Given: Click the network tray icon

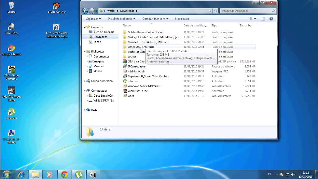Looking at the screenshot, I should pos(287,175).
